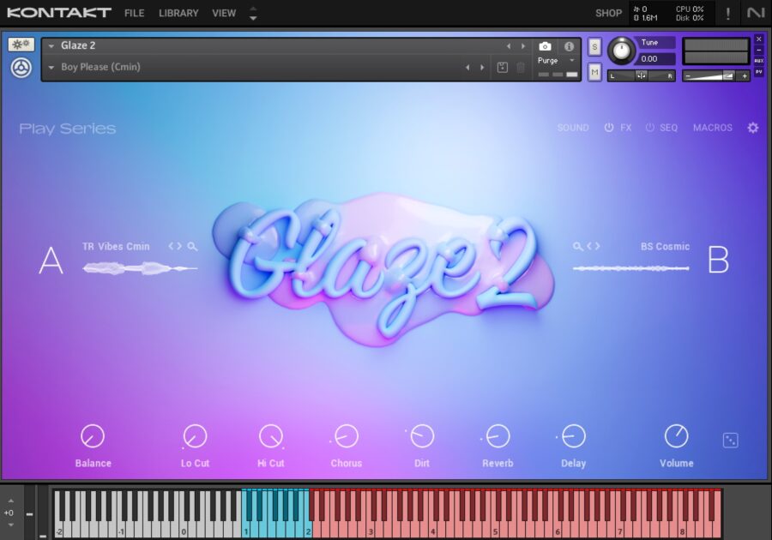Open the LIBRARY menu
Screen dimensions: 772x540
pos(178,13)
